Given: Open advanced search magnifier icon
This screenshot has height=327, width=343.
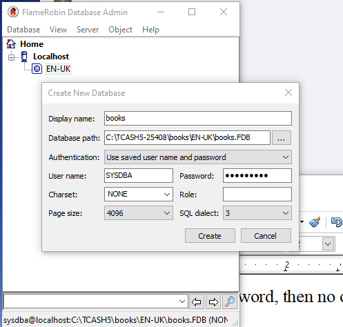Looking at the screenshot, I should (230, 301).
